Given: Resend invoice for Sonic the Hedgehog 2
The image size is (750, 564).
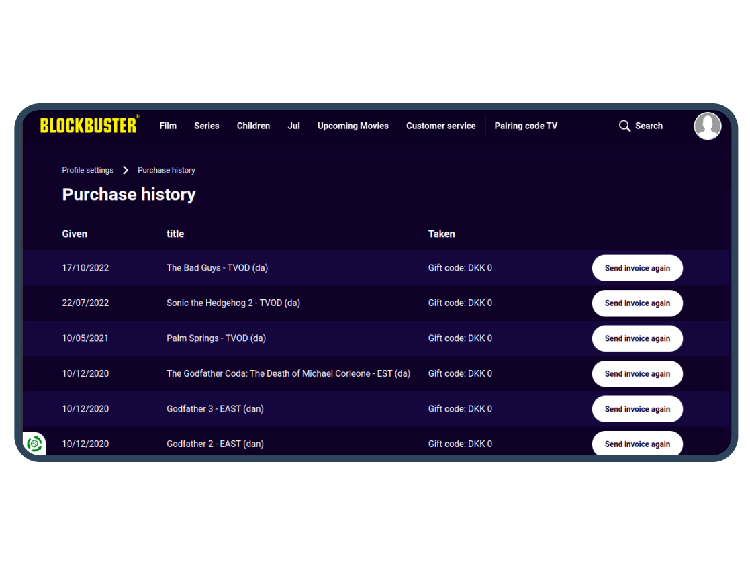Looking at the screenshot, I should click(637, 303).
